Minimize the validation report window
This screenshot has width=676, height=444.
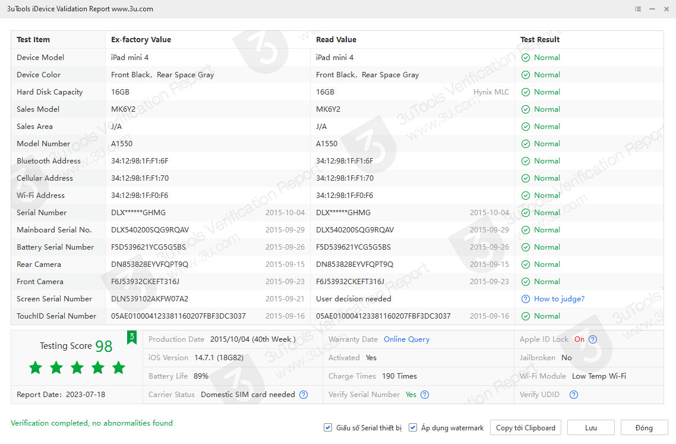point(652,9)
